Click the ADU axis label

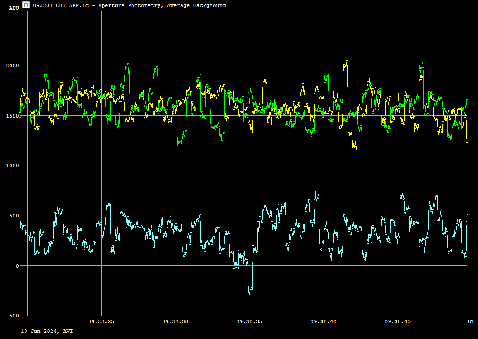(x=14, y=8)
